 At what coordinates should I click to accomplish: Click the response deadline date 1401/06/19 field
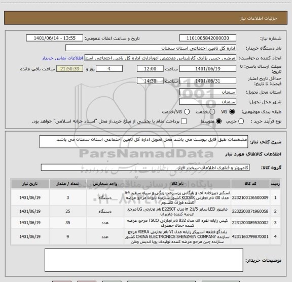pos(208,69)
